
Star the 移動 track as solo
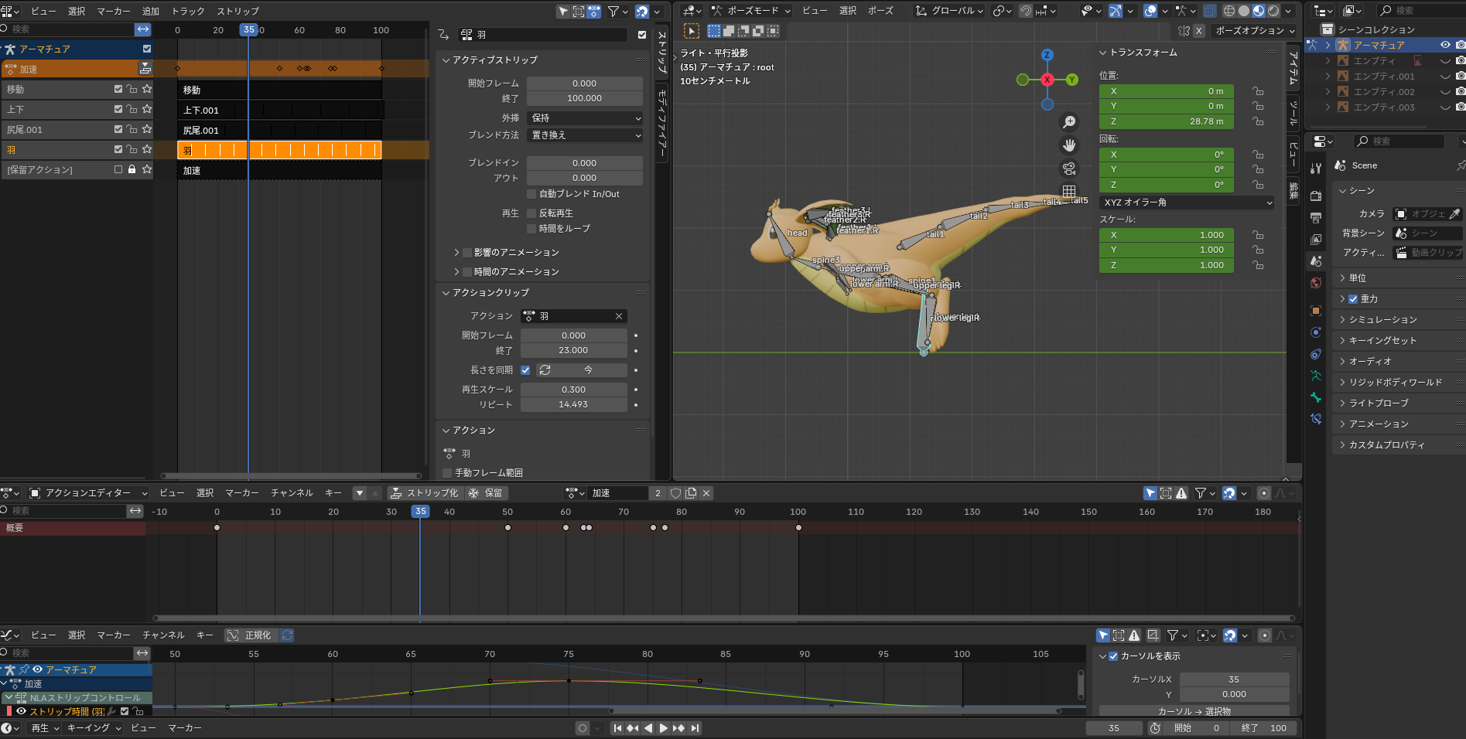click(147, 89)
